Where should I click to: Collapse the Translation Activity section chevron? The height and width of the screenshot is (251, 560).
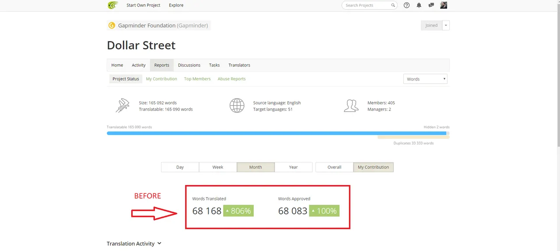click(x=159, y=243)
